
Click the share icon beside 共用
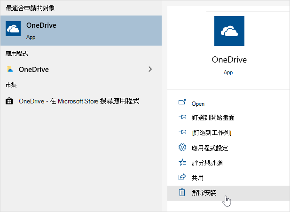click(182, 177)
